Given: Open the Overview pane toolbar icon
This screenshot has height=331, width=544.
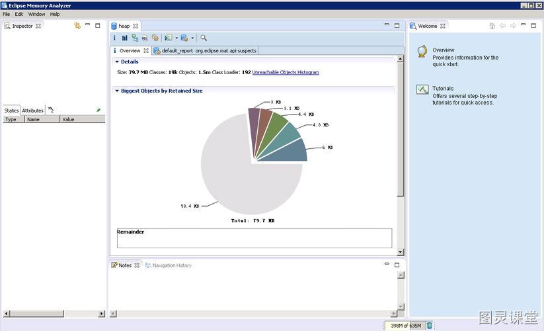Looking at the screenshot, I should coord(114,38).
